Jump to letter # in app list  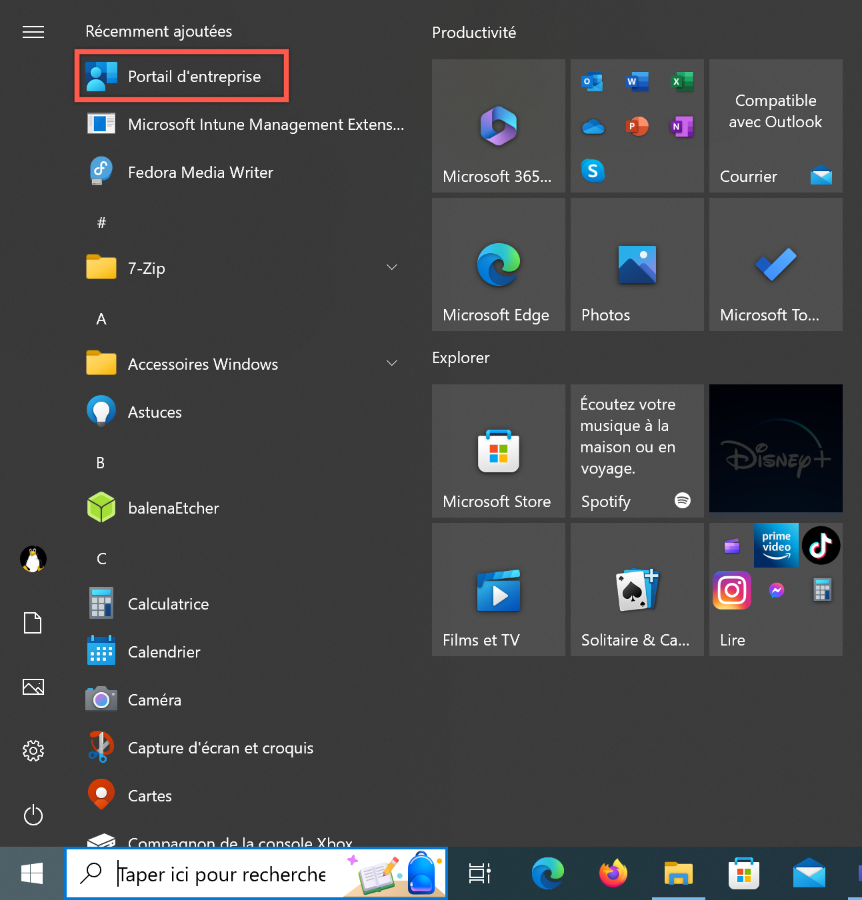(101, 223)
